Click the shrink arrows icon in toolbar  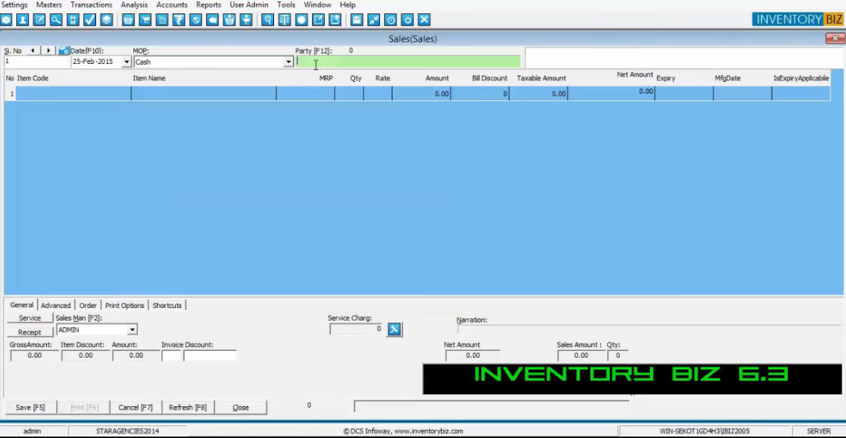click(x=373, y=20)
